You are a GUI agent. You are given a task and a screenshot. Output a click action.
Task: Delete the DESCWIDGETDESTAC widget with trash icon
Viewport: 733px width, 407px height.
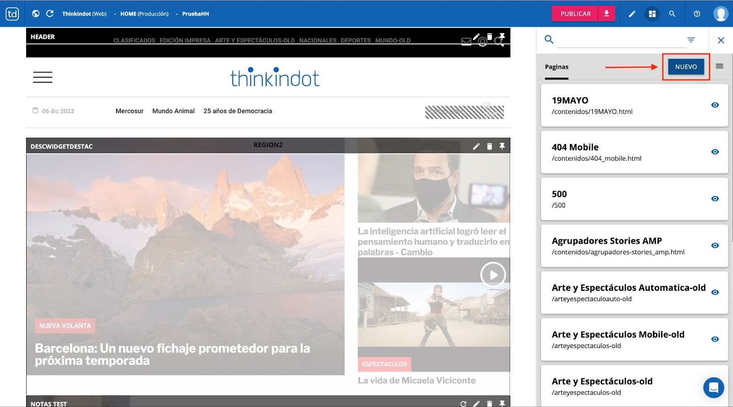click(489, 146)
